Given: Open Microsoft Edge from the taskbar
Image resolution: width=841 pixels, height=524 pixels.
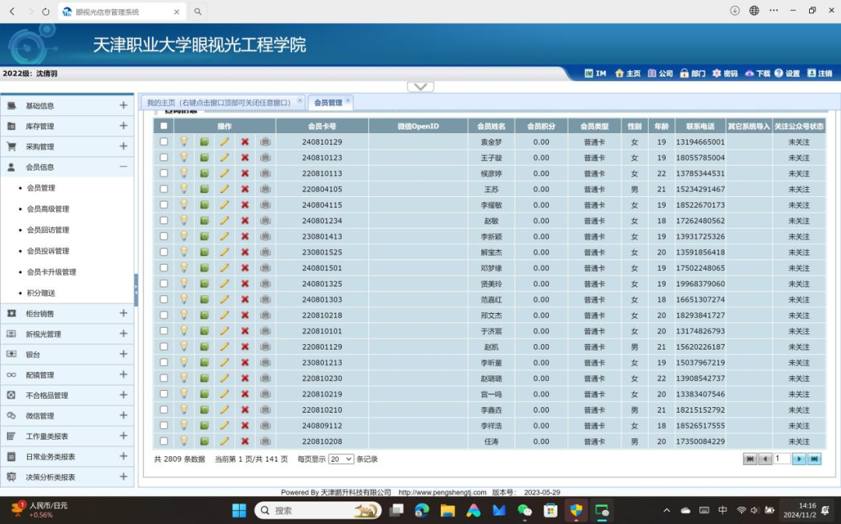Looking at the screenshot, I should (421, 510).
